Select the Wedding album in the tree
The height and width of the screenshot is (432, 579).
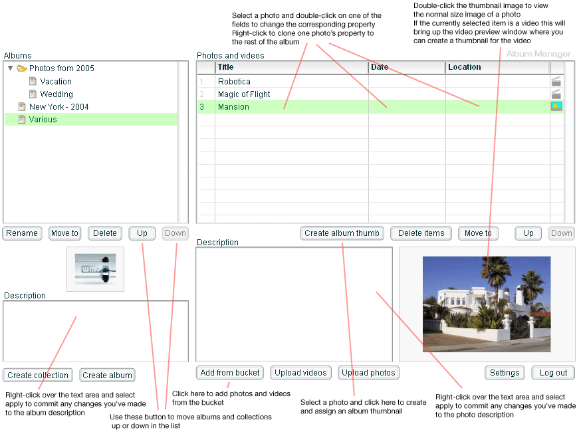tap(57, 94)
